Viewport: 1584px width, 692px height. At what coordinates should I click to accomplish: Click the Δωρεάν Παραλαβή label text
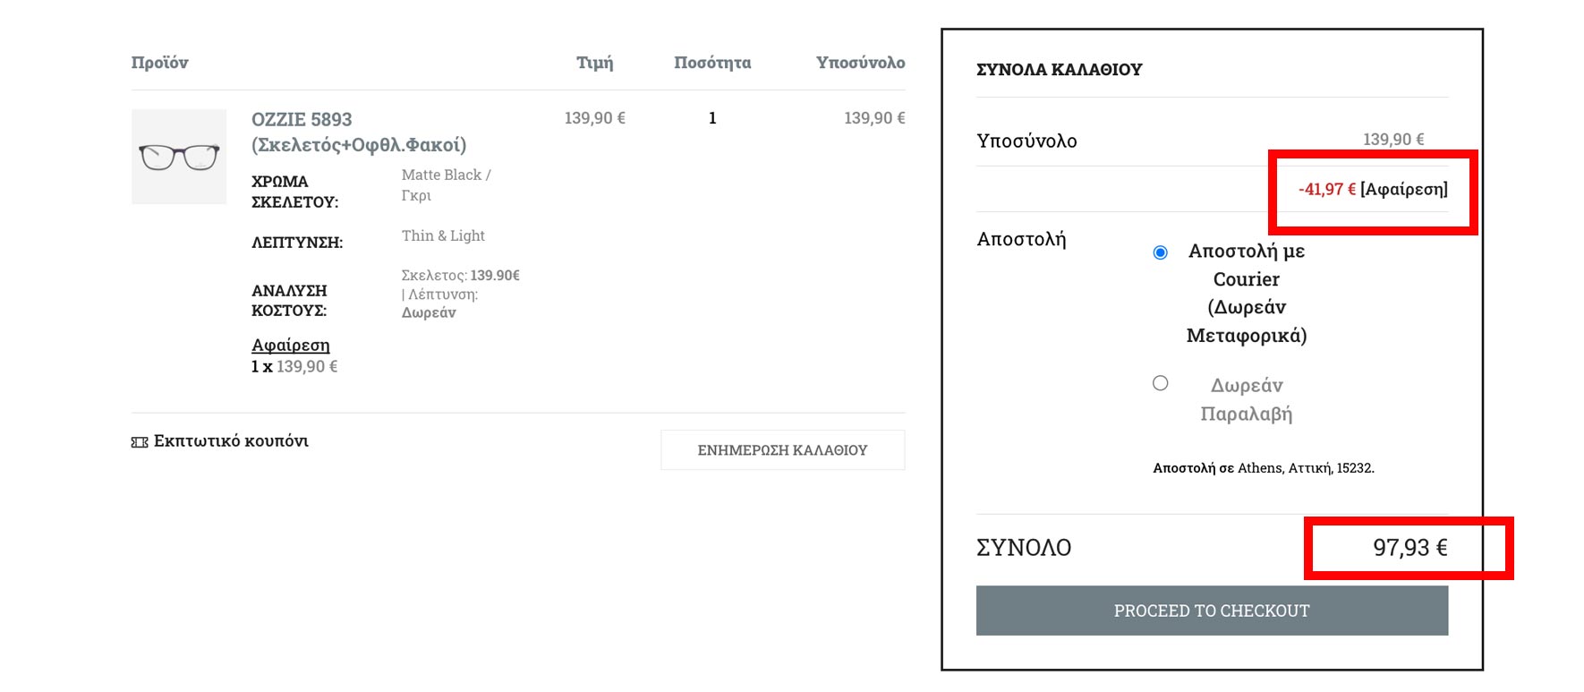click(x=1246, y=399)
